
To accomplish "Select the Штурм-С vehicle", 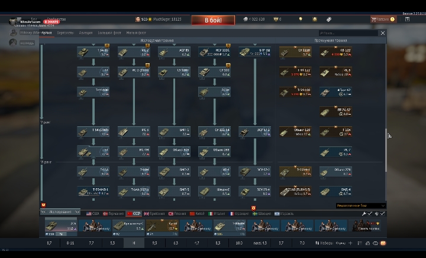I will (215, 192).
